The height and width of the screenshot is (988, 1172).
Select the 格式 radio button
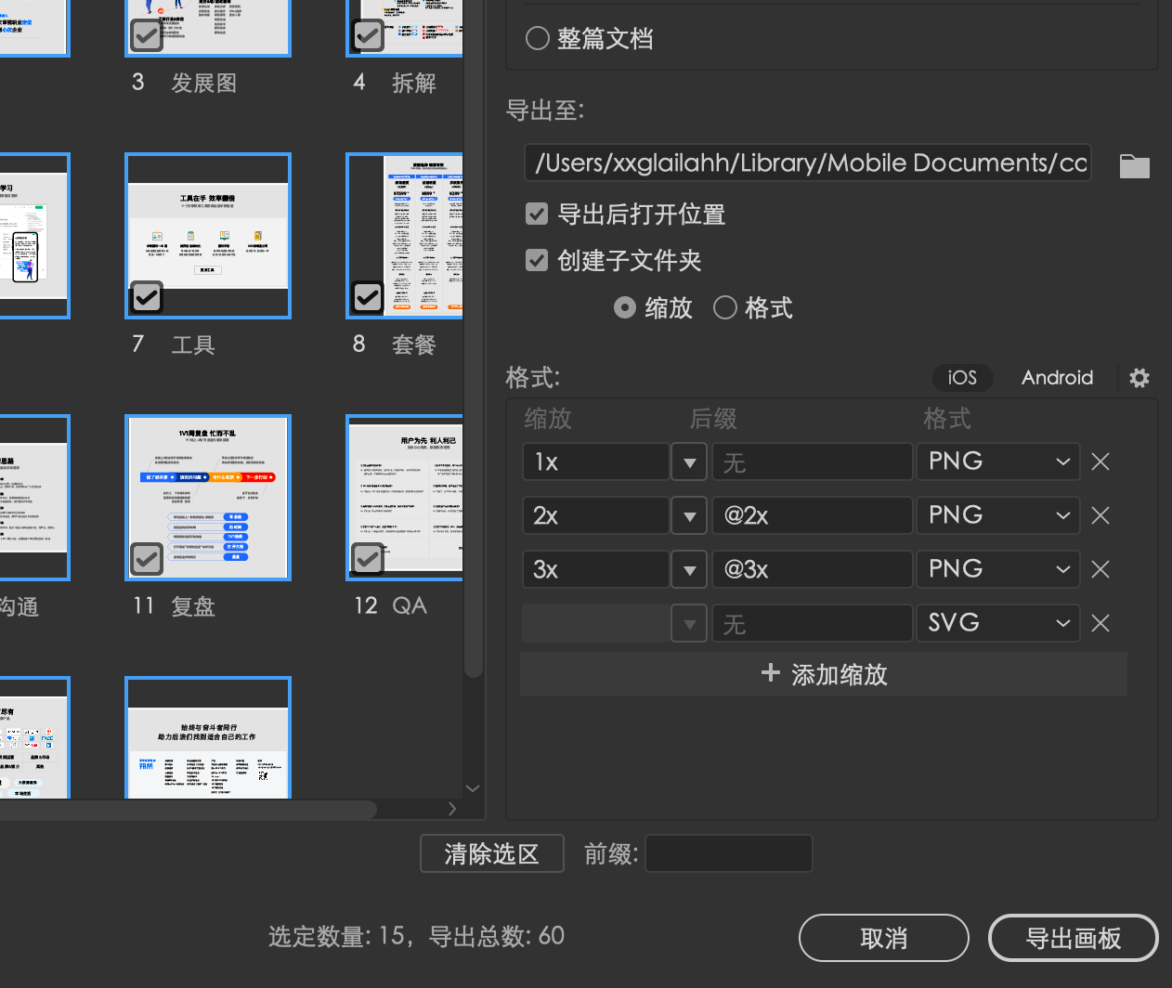tap(725, 307)
